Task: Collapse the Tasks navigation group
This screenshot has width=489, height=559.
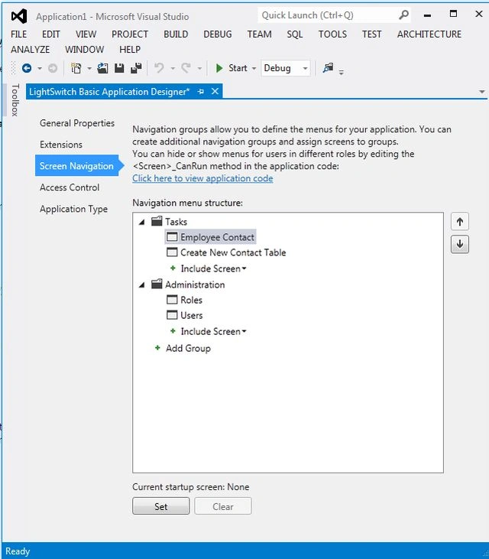Action: pyautogui.click(x=142, y=222)
